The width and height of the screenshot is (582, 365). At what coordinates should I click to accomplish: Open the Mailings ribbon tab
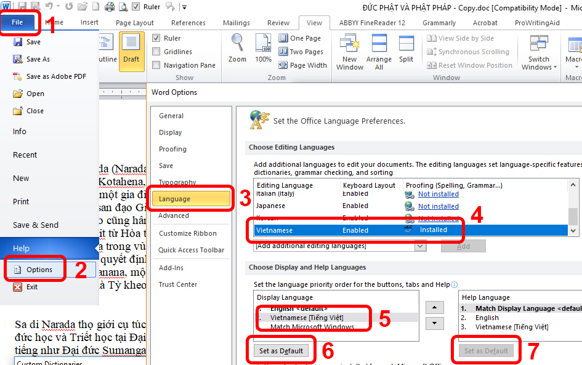(236, 23)
